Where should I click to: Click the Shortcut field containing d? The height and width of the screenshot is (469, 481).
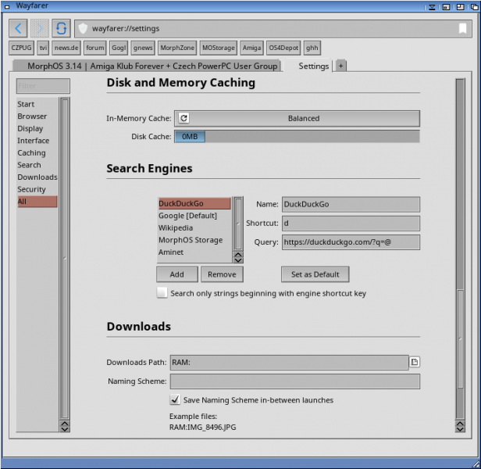(351, 224)
